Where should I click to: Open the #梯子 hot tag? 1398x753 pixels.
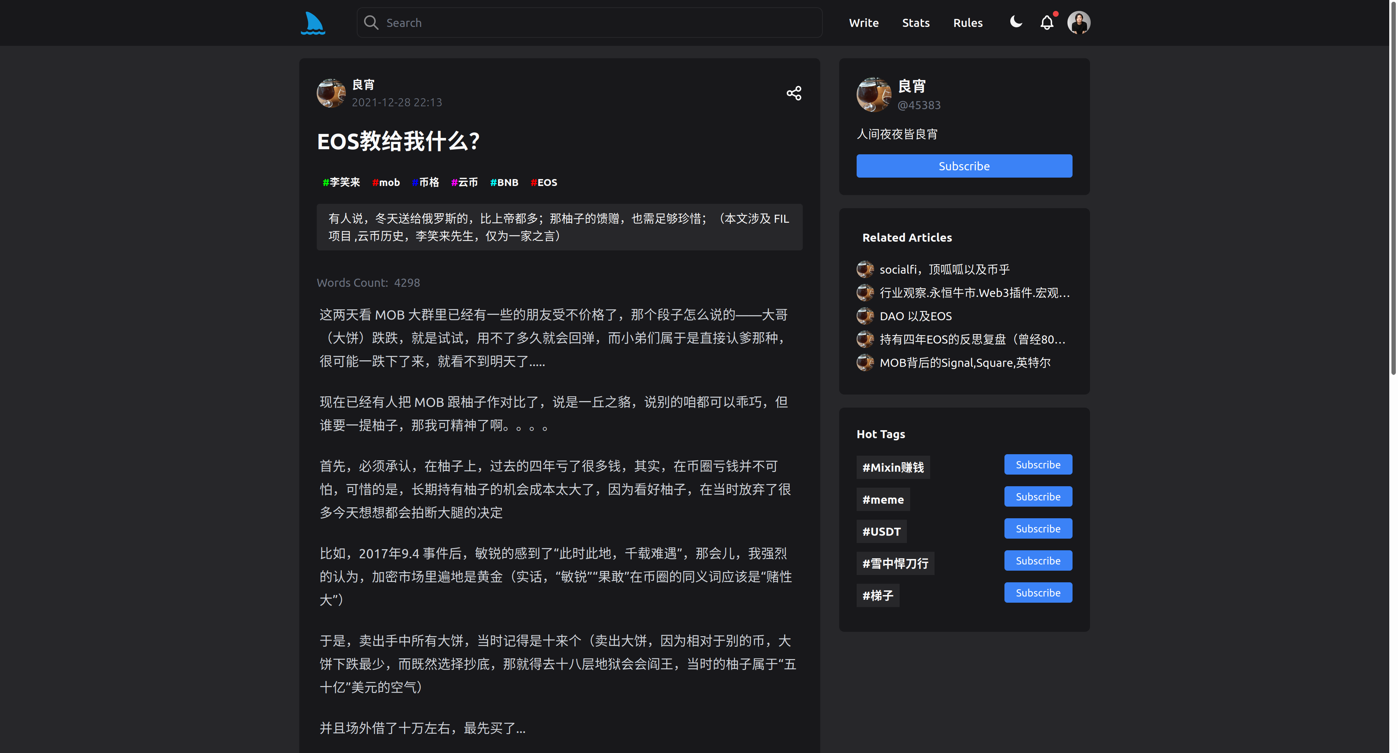click(x=877, y=596)
